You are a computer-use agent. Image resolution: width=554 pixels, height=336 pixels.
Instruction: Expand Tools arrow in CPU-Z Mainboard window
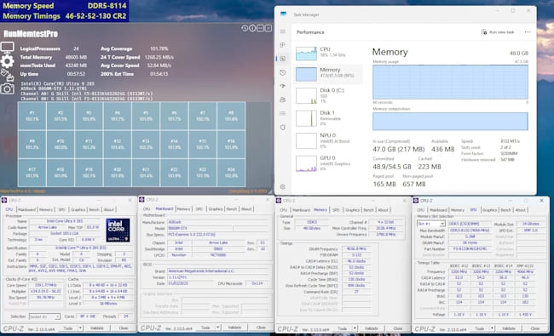pos(218,327)
